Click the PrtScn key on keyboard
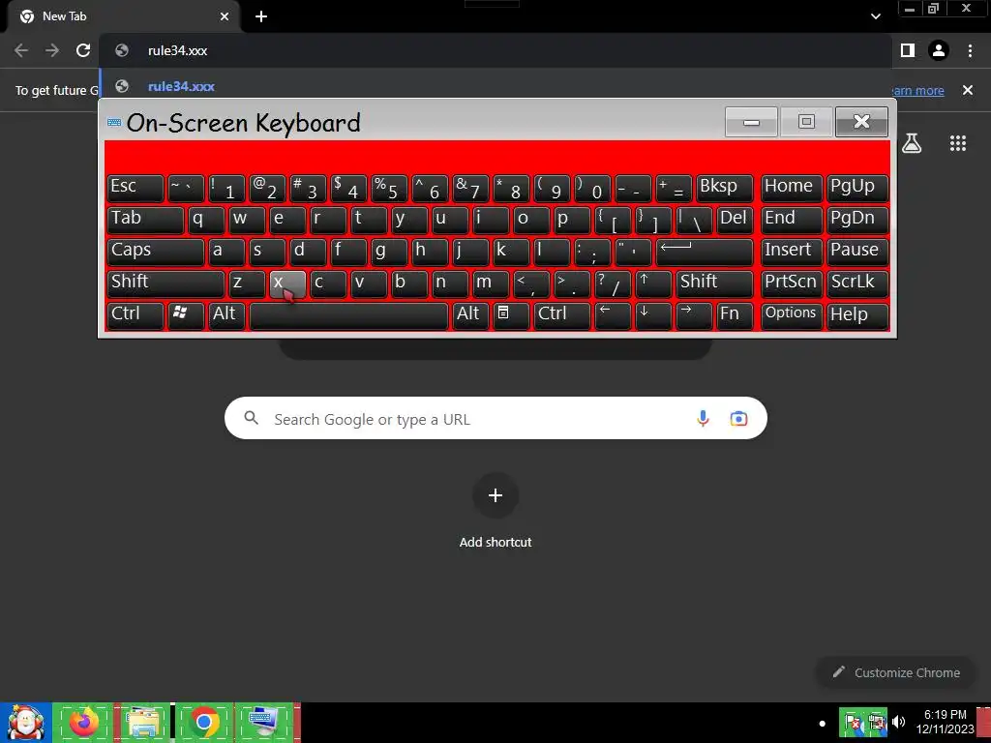Viewport: 991px width, 743px height. pos(792,283)
